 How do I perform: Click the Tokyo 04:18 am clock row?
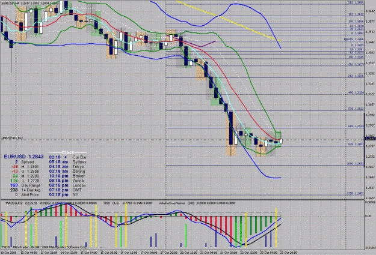pyautogui.click(x=66, y=166)
